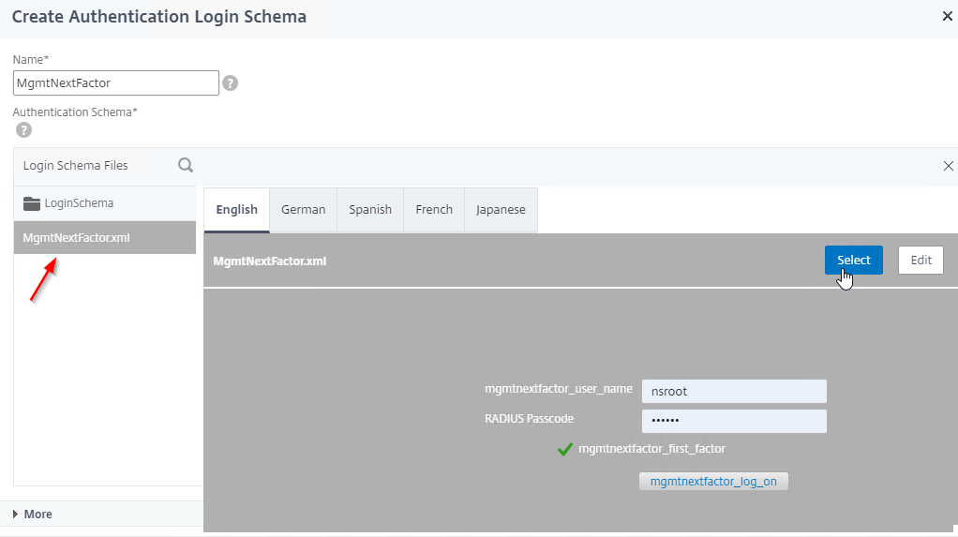Image resolution: width=958 pixels, height=537 pixels.
Task: Expand the More section
Action: [33, 515]
